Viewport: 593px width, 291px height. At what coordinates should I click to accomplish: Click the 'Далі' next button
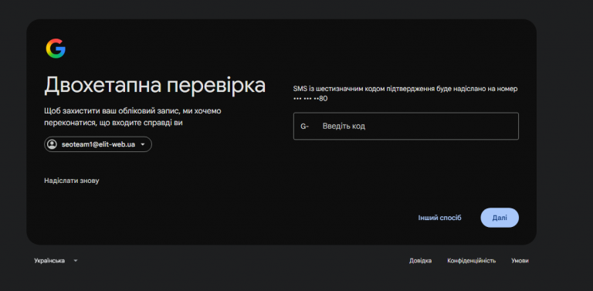(500, 218)
